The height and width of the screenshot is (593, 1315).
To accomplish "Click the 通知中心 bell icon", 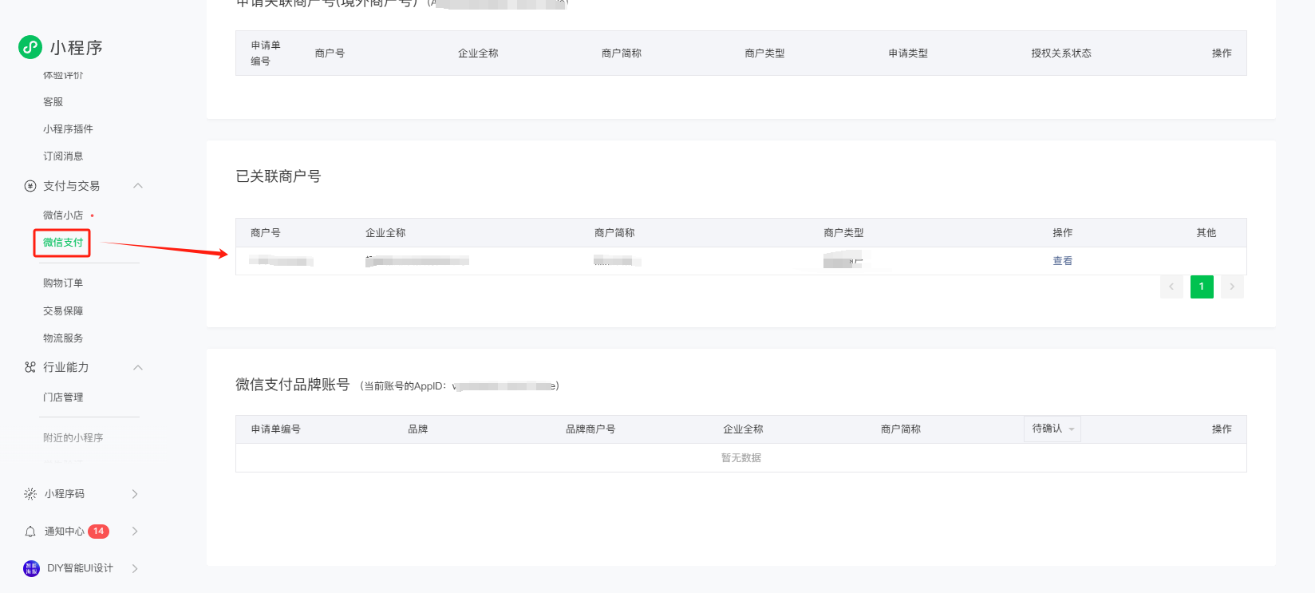I will 30,532.
